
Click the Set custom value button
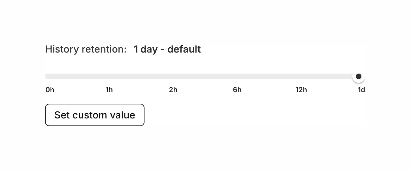[95, 115]
